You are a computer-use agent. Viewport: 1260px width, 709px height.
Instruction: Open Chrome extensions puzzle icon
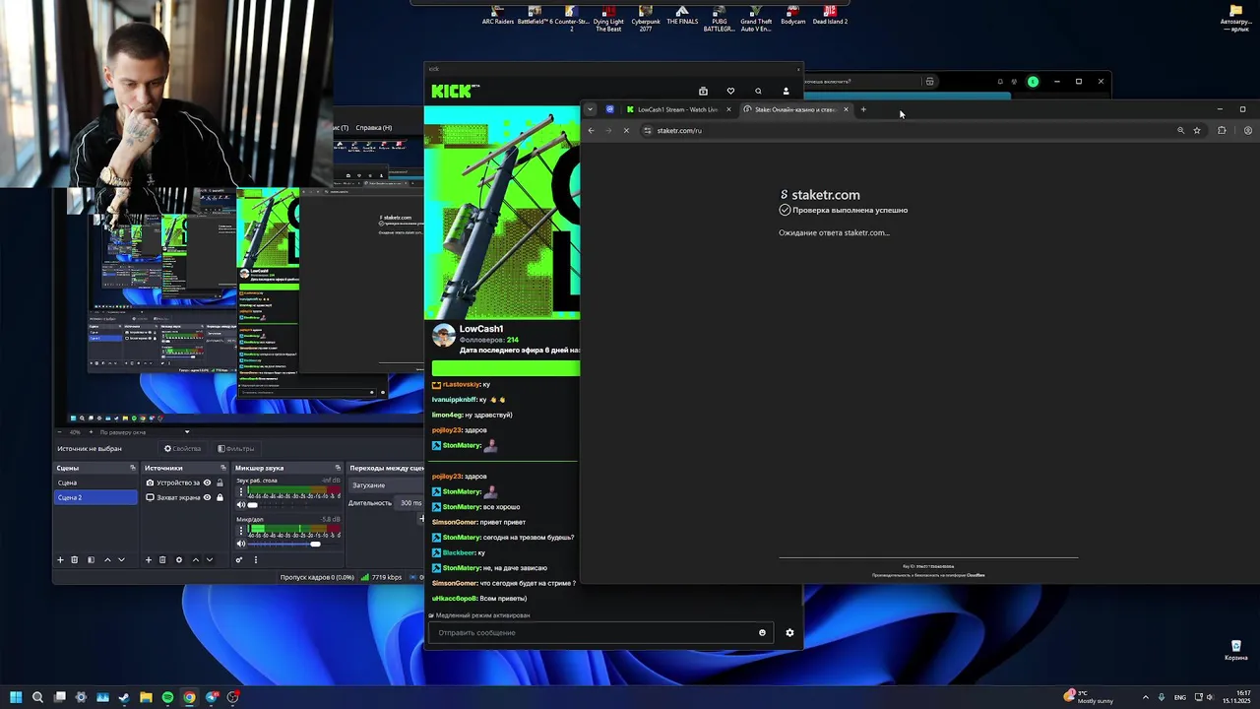point(1222,130)
